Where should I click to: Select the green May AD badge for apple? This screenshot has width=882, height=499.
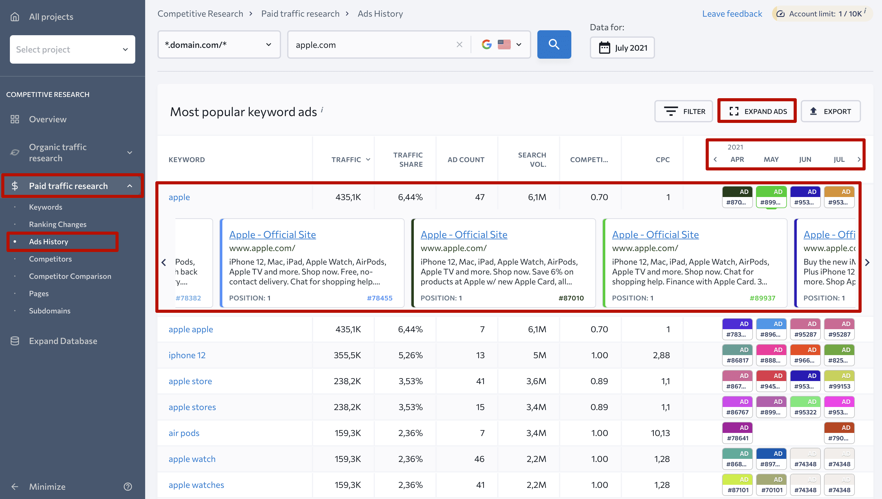pos(771,197)
